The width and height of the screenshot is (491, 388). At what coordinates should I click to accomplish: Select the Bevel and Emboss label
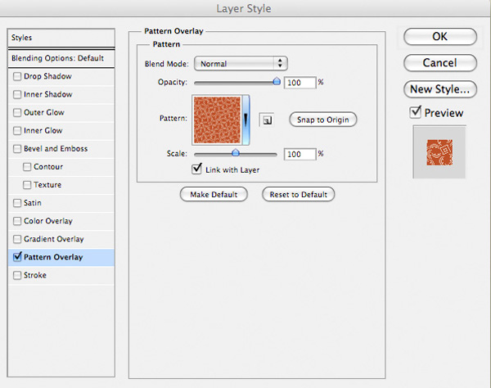[x=56, y=149]
